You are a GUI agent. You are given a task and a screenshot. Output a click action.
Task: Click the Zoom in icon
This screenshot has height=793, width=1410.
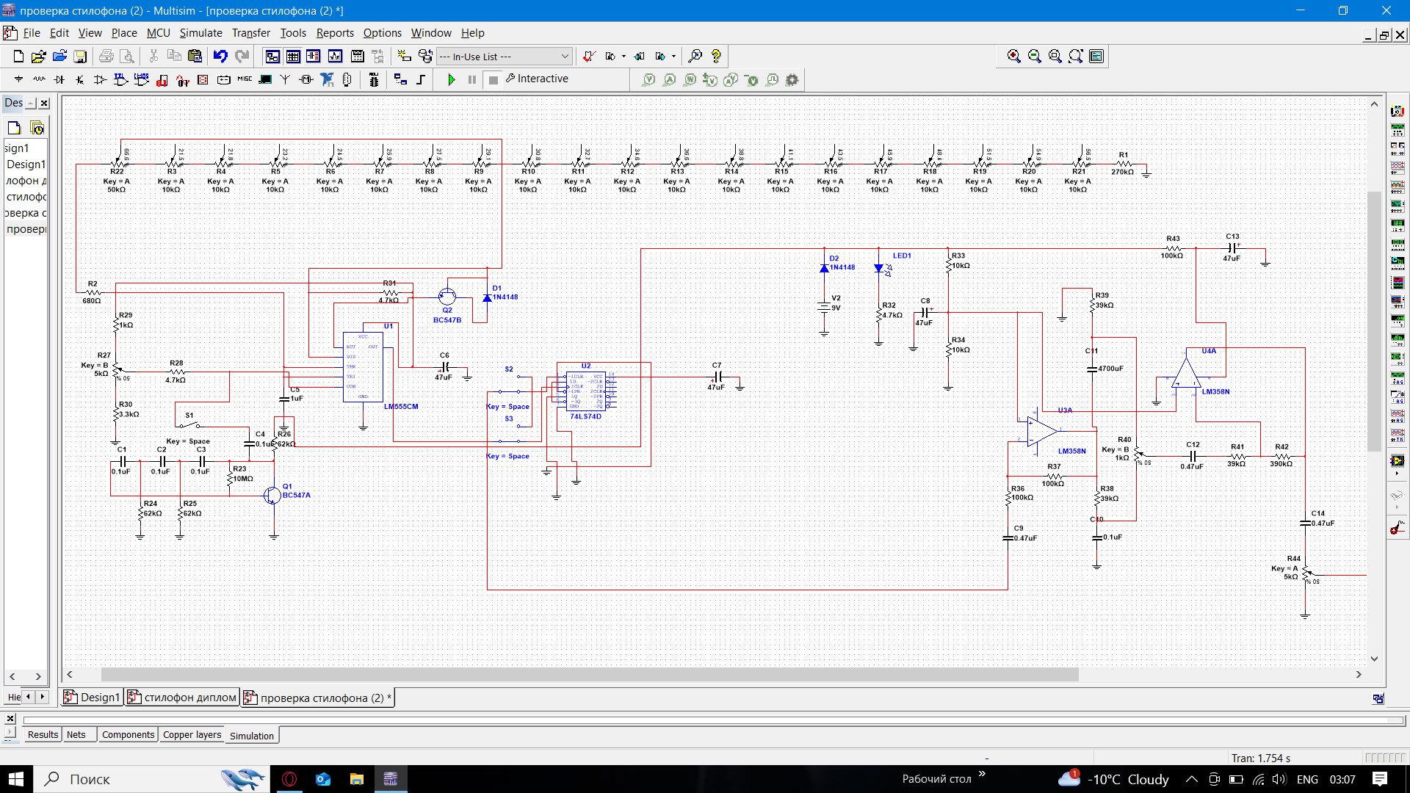1014,57
